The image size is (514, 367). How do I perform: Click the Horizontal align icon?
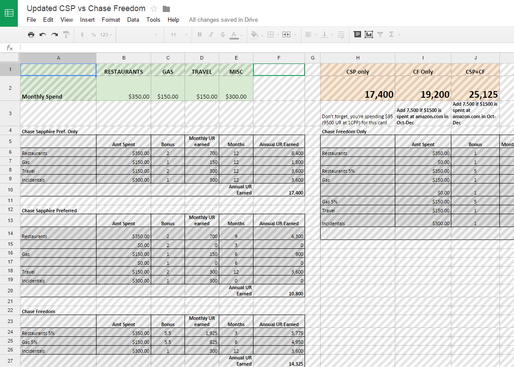pos(308,34)
